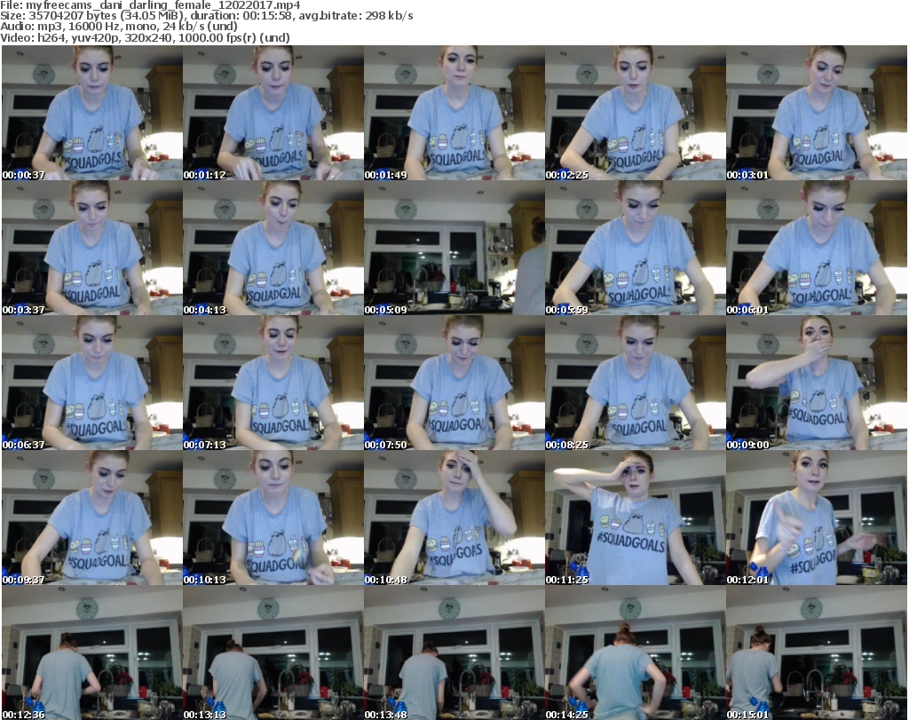Select the thumbnail stamped 00:13:13

pyautogui.click(x=273, y=653)
